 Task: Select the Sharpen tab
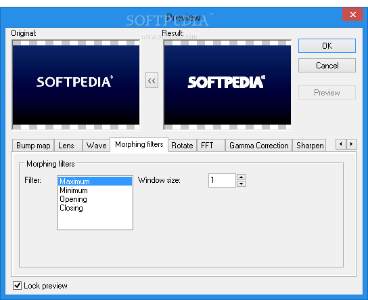pos(309,146)
